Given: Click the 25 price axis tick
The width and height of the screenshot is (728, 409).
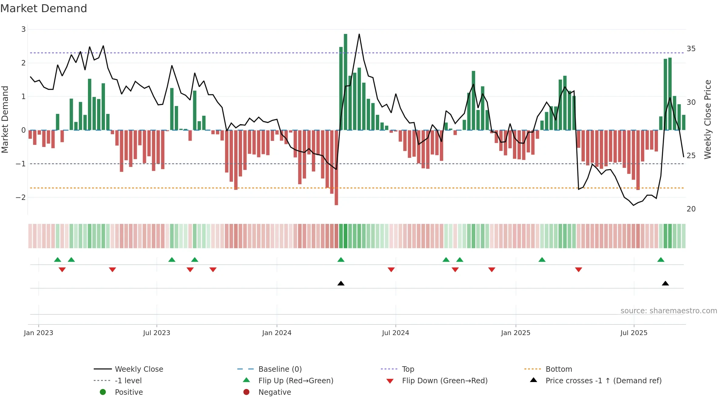Looking at the screenshot, I should [691, 156].
